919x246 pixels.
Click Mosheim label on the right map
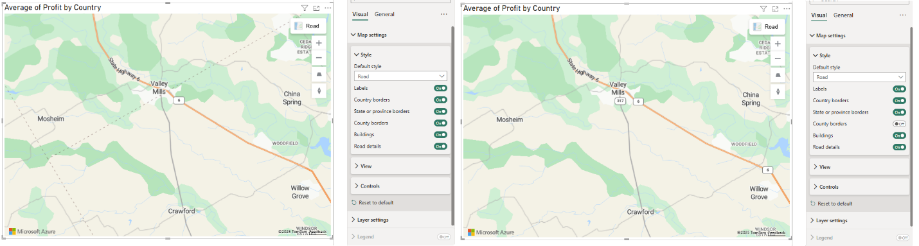[x=510, y=119]
